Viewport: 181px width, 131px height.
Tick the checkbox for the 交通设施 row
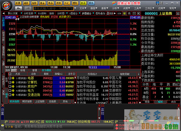point(10,95)
